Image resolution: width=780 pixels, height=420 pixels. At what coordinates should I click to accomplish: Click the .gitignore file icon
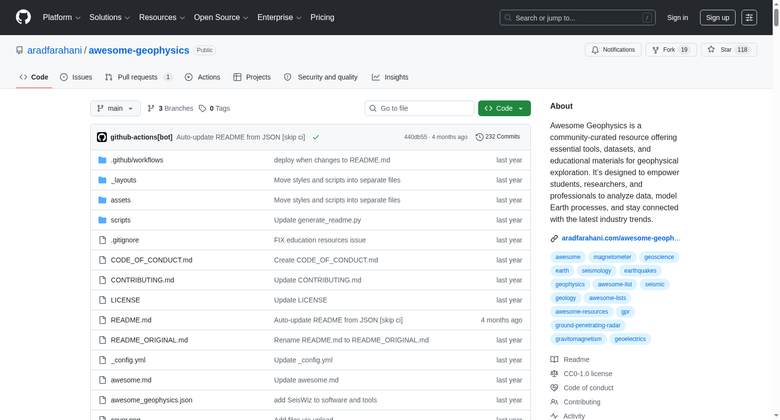pos(102,240)
